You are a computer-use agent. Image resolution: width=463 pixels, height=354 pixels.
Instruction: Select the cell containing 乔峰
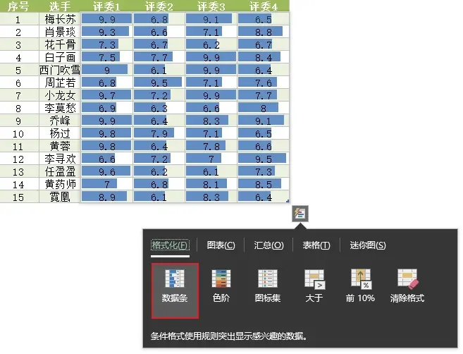coord(60,121)
